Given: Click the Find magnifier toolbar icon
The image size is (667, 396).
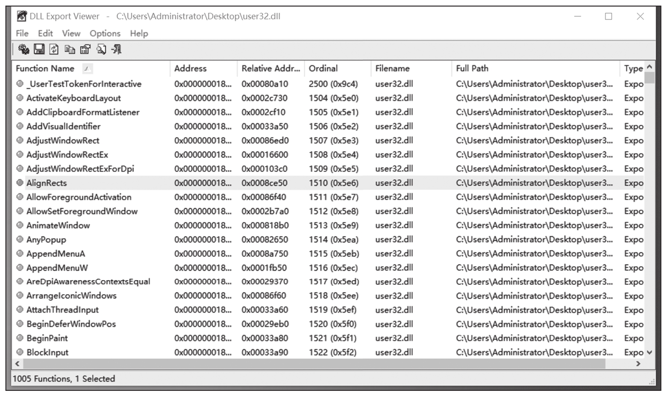Looking at the screenshot, I should (x=101, y=50).
